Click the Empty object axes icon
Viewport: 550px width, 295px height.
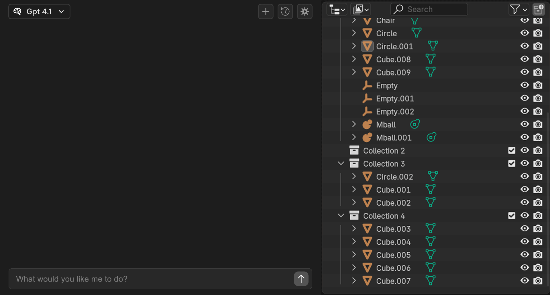[x=368, y=85]
